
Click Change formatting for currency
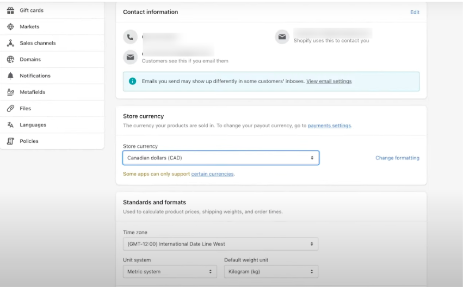point(397,158)
